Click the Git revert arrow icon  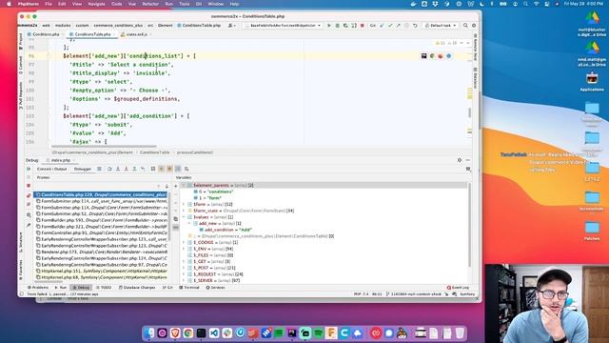click(415, 26)
